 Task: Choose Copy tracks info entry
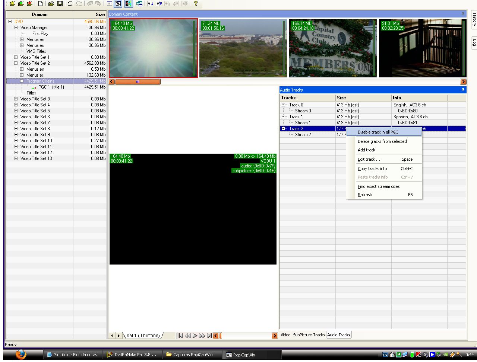click(384, 169)
